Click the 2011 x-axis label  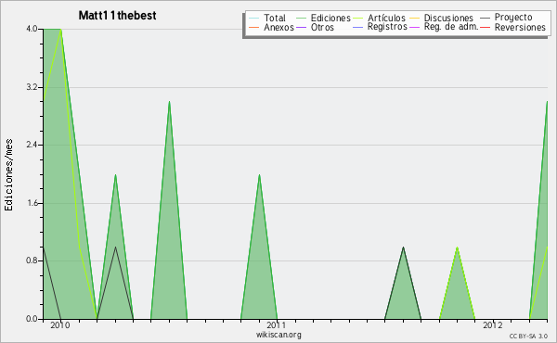277,325
